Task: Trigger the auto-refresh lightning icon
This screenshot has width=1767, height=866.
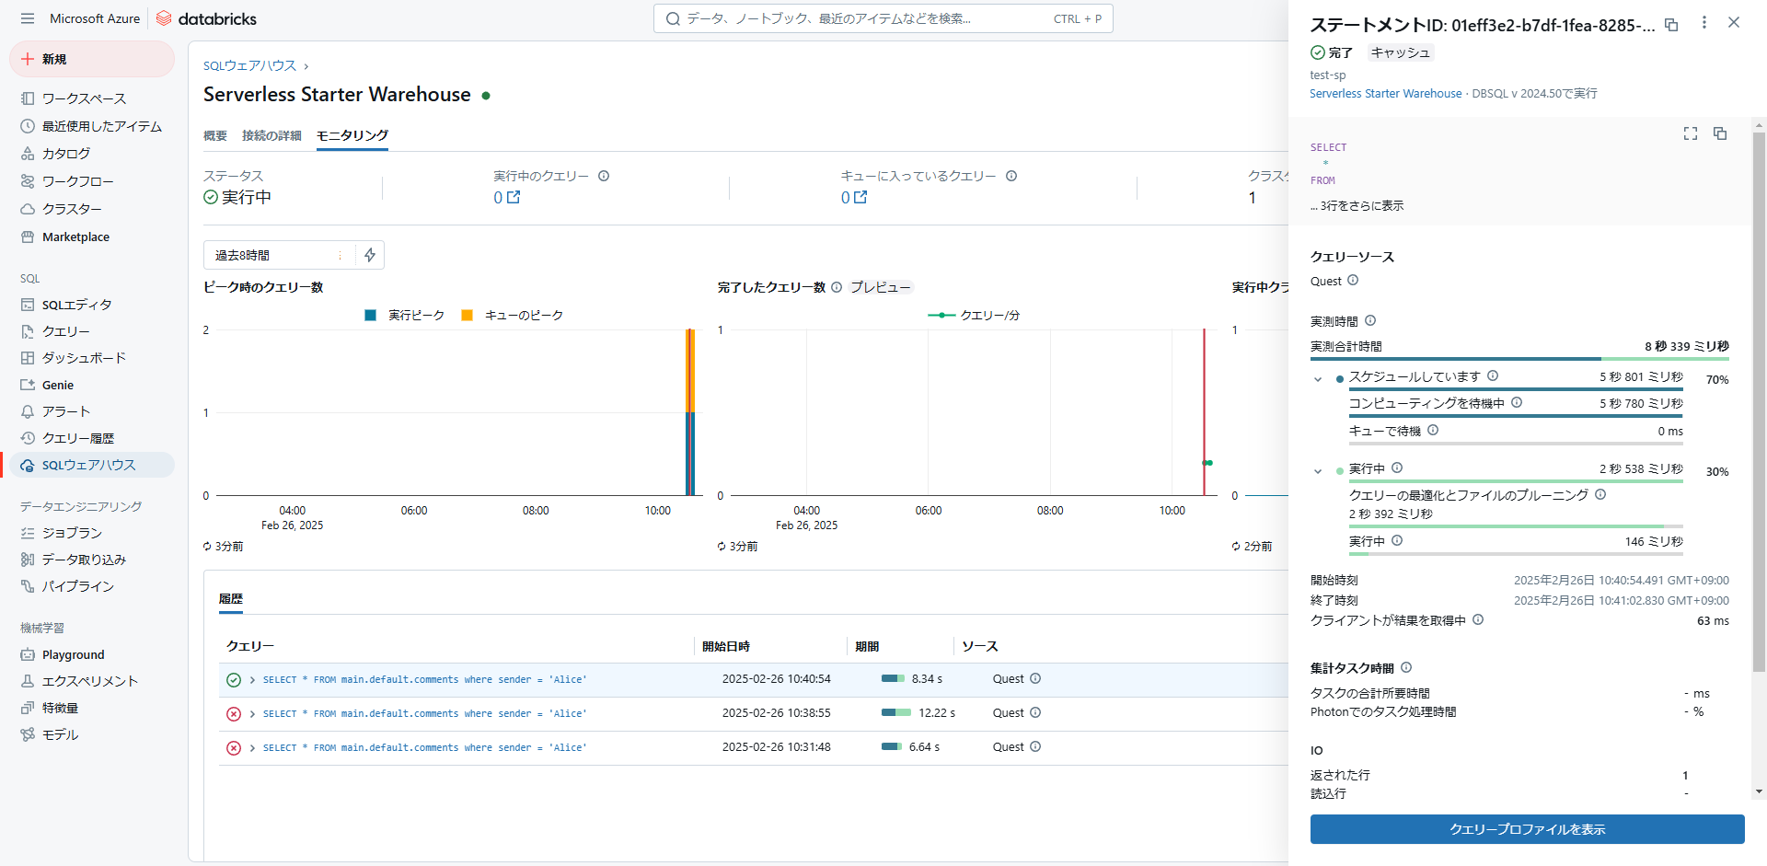Action: [x=369, y=255]
